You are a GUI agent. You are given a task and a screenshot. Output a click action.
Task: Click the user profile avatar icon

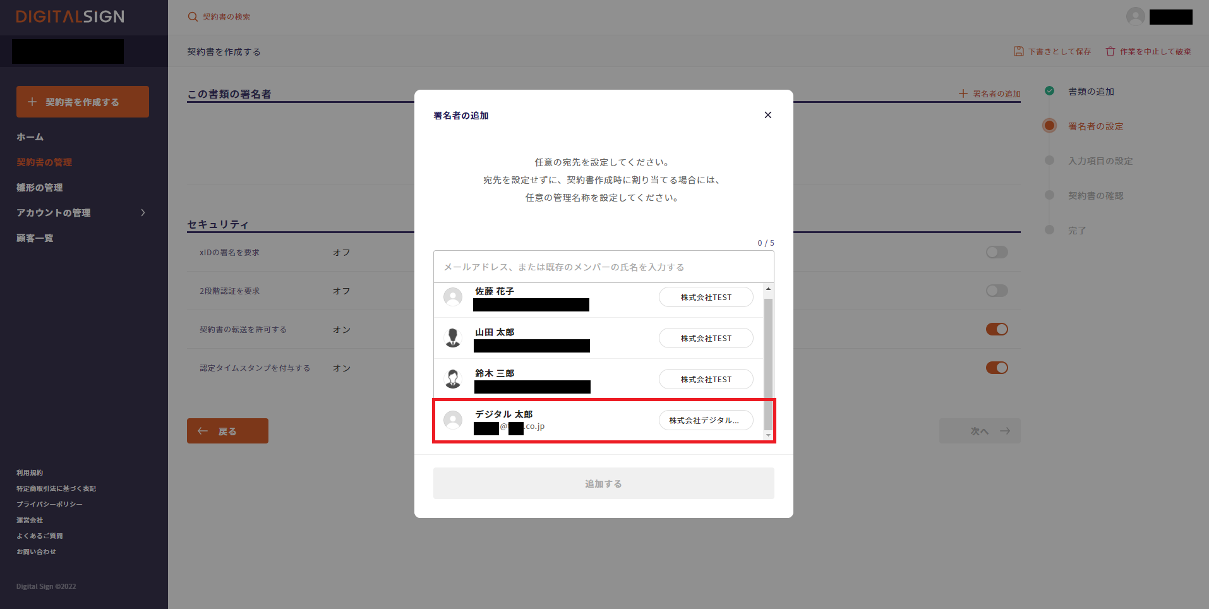click(x=1135, y=16)
